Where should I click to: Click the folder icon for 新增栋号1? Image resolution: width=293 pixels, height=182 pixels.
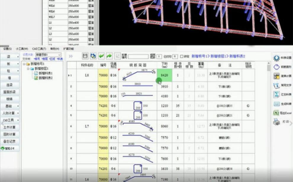[x=28, y=64]
